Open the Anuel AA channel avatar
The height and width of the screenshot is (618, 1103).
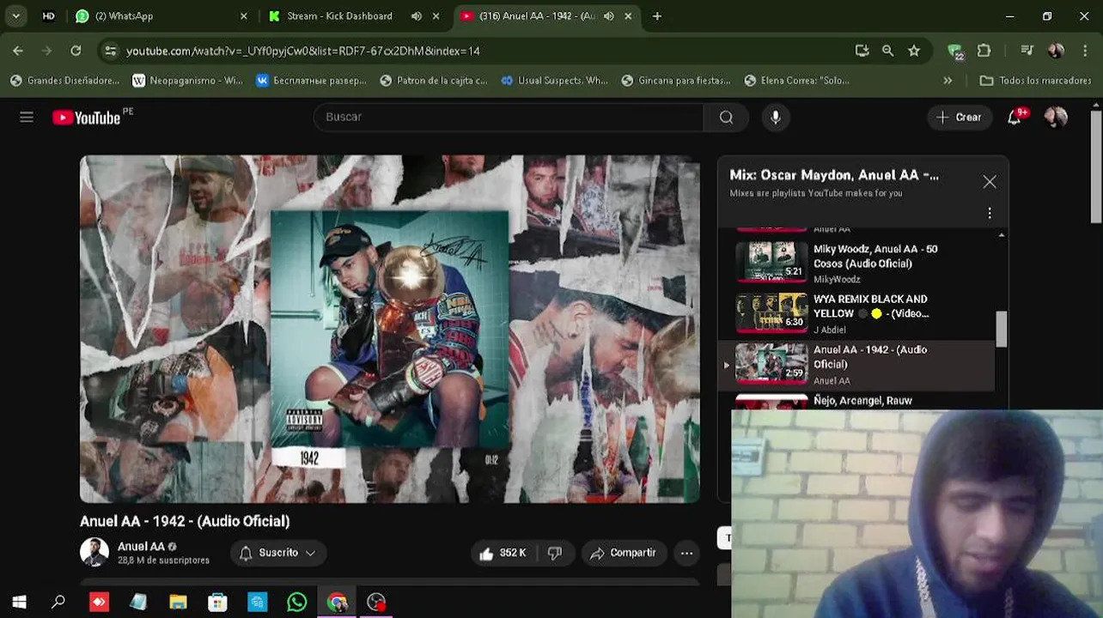click(94, 552)
